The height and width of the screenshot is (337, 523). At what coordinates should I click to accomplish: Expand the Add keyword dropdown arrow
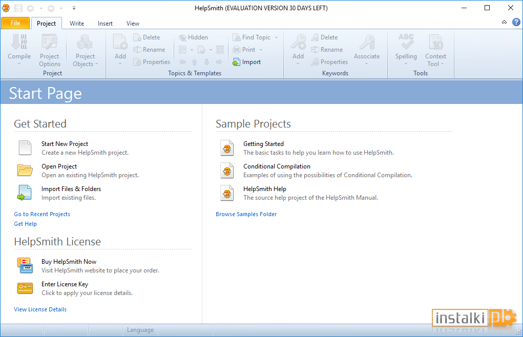(298, 64)
